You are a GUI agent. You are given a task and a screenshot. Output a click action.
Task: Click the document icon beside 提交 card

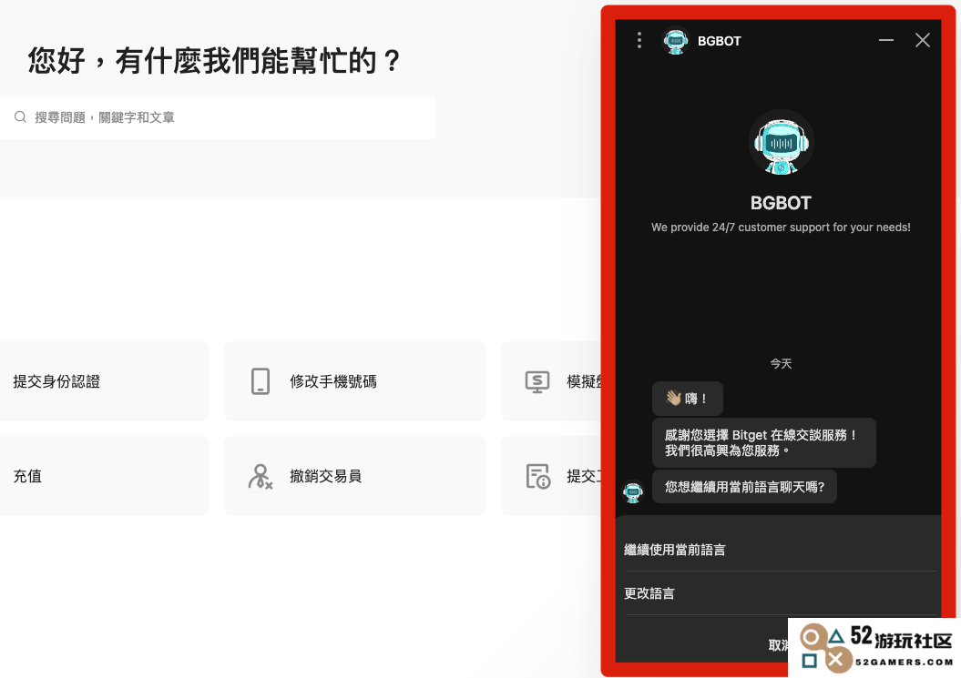click(538, 476)
